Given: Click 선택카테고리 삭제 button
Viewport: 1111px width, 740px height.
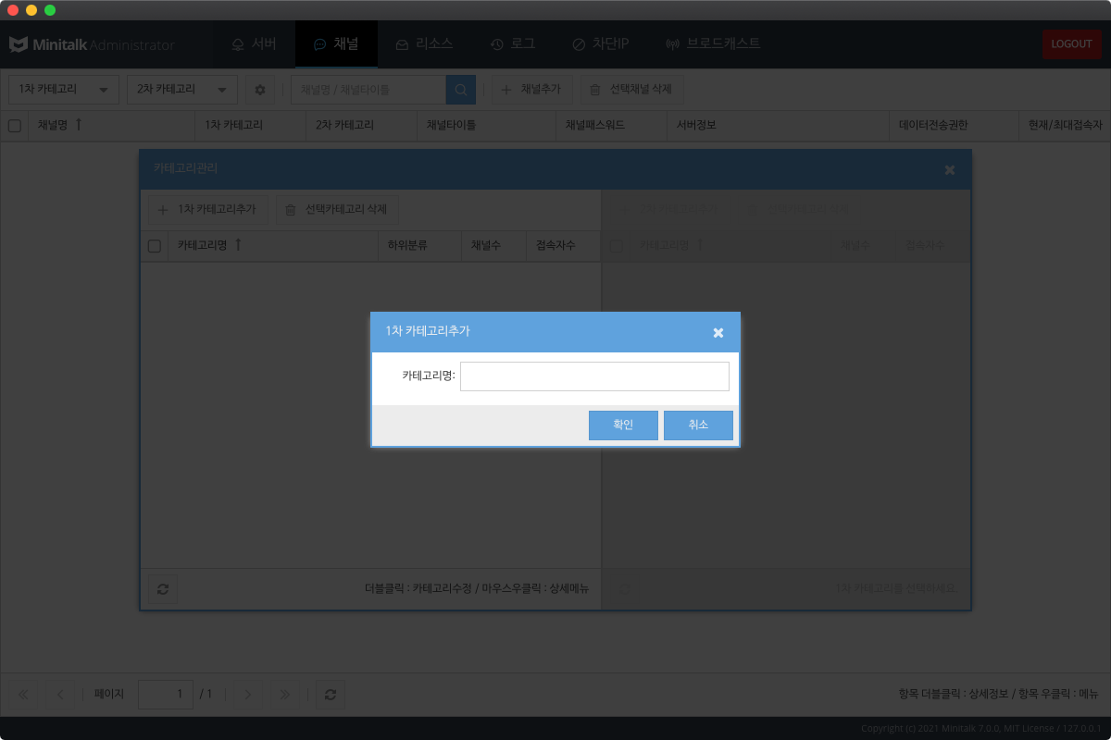Looking at the screenshot, I should [x=337, y=210].
